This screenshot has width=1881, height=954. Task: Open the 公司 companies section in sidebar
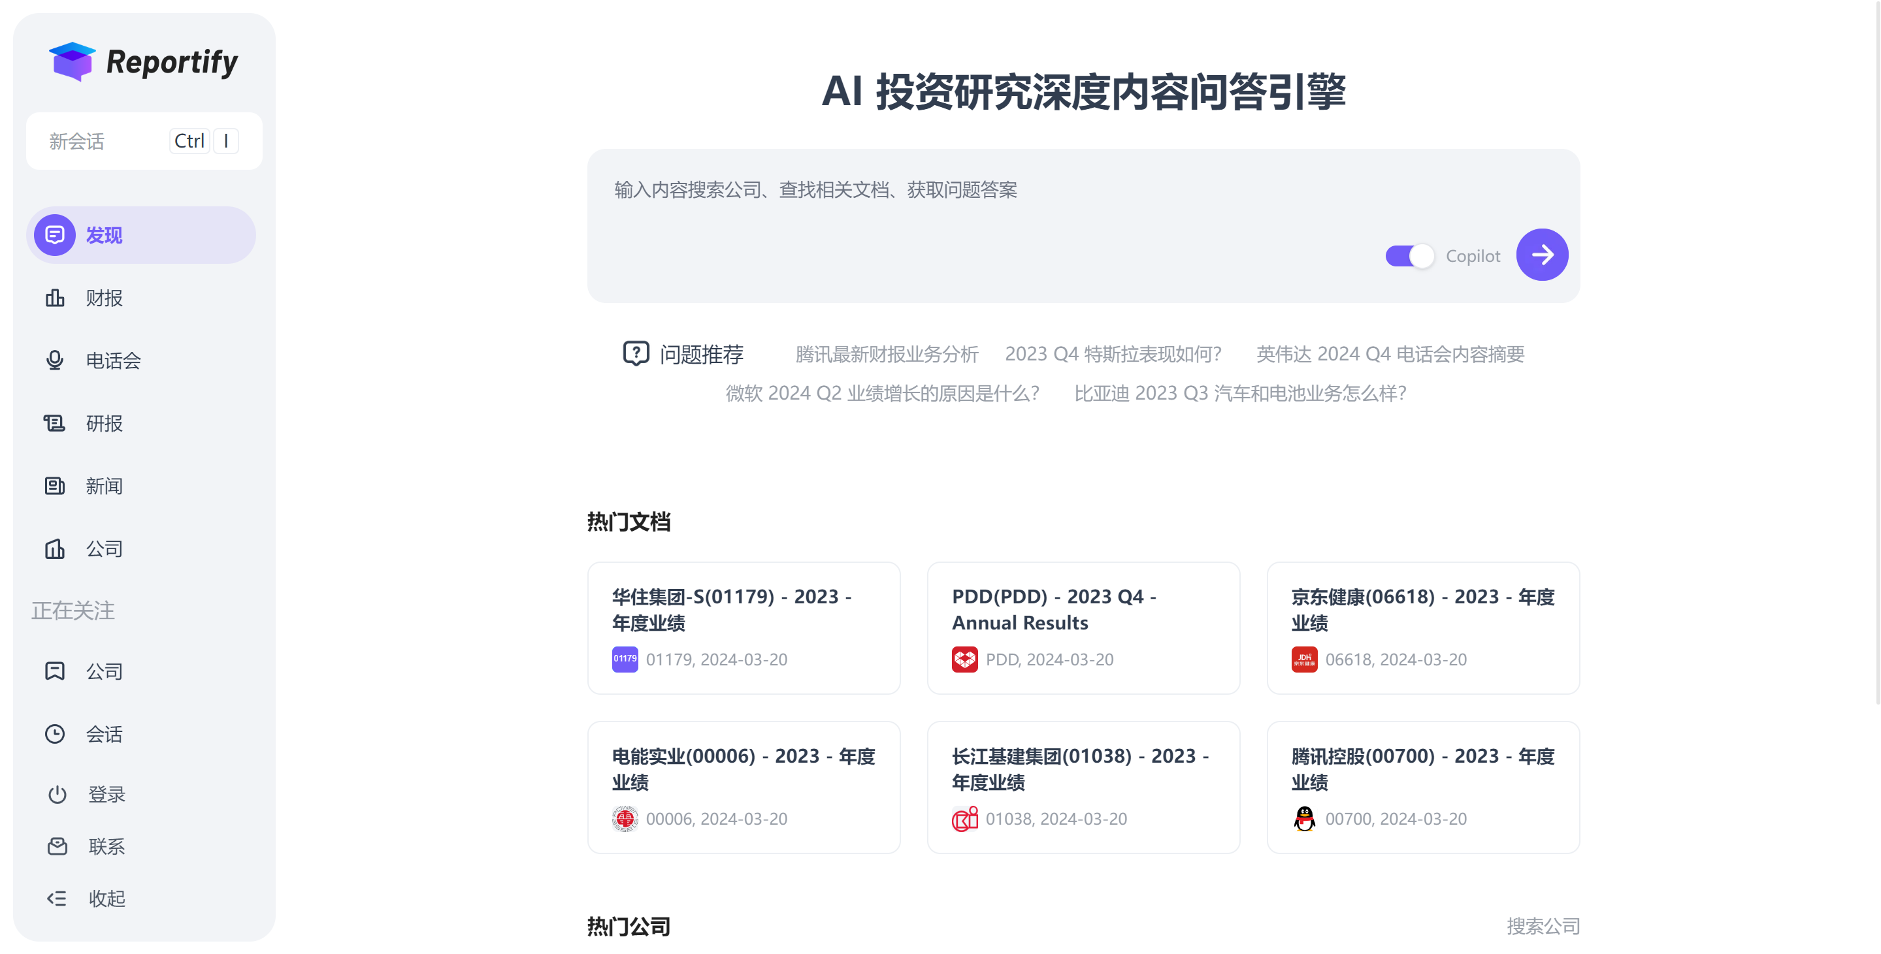click(x=105, y=549)
